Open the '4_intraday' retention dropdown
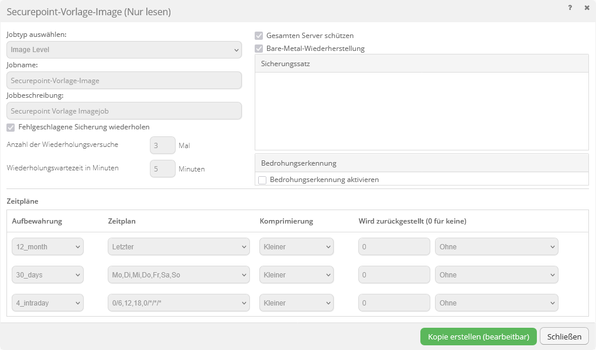 coord(47,303)
